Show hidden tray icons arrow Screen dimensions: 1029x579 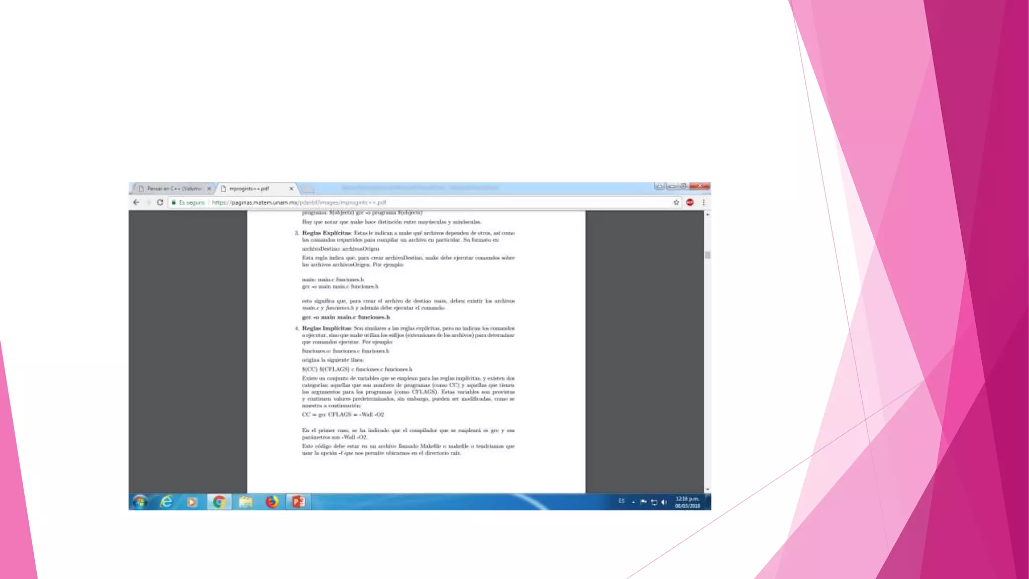point(633,502)
